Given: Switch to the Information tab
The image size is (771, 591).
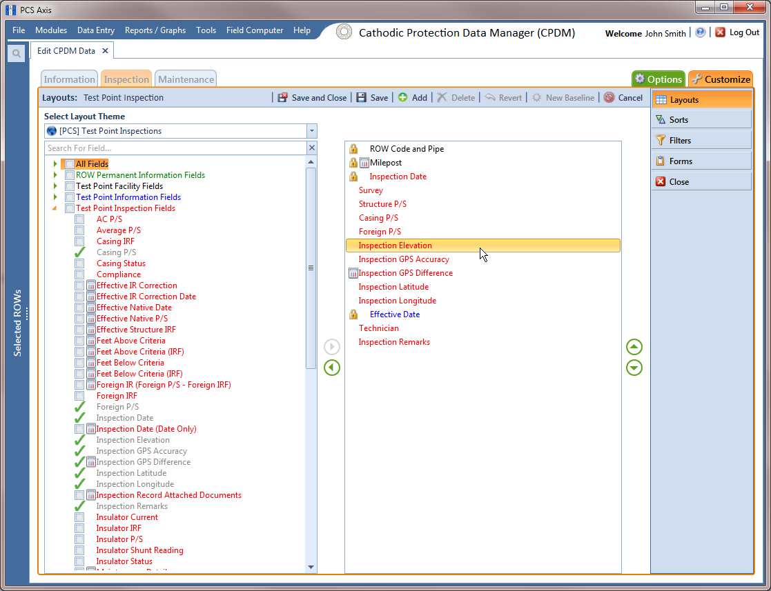Looking at the screenshot, I should tap(69, 79).
